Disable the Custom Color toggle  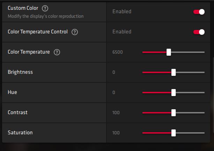click(x=199, y=12)
